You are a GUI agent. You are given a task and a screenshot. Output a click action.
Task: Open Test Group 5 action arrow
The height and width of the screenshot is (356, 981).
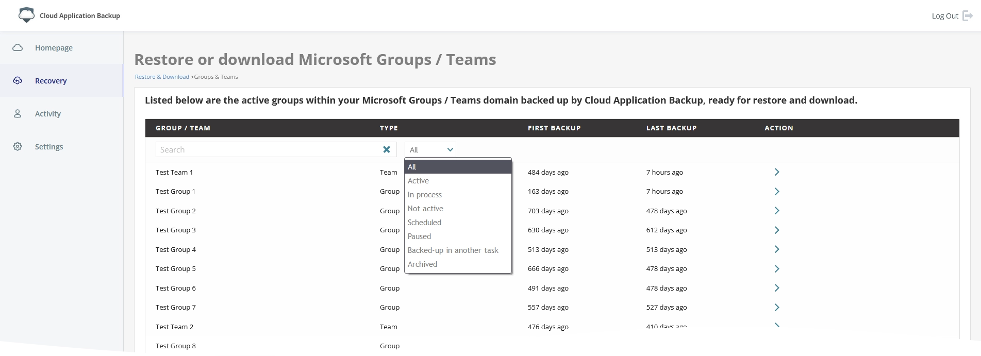(777, 268)
